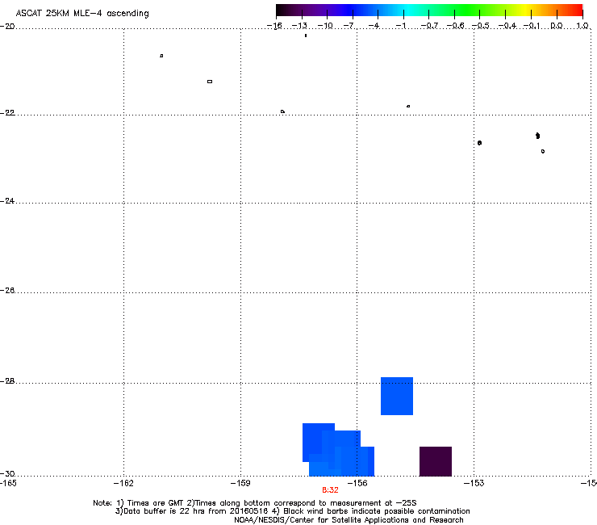Click the -0.4 color bar label
The image size is (597, 525).
[507, 26]
